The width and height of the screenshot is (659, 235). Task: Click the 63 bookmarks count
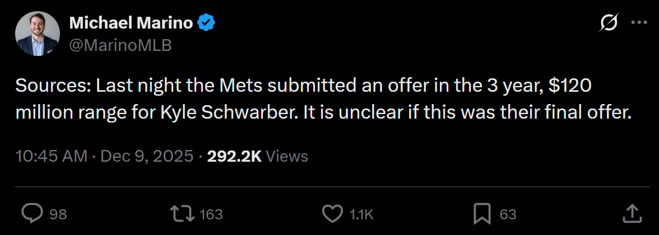(x=508, y=214)
